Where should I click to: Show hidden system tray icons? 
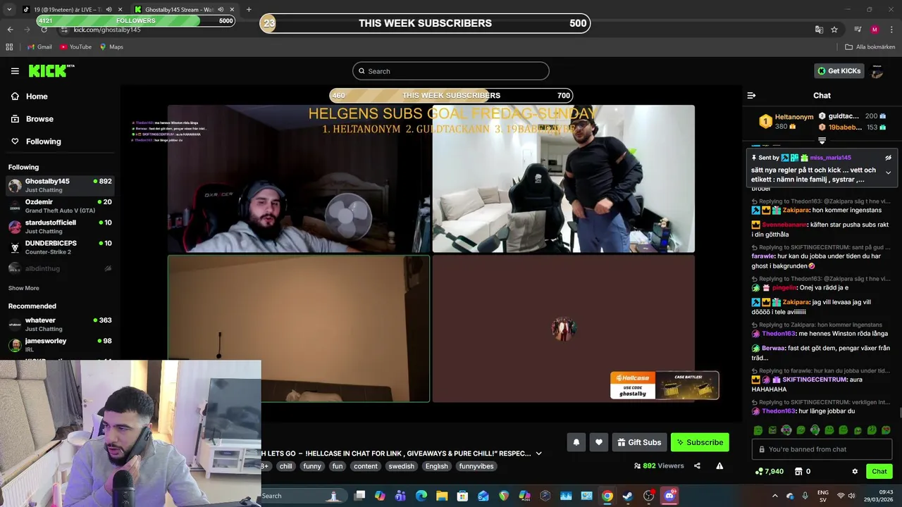point(775,496)
